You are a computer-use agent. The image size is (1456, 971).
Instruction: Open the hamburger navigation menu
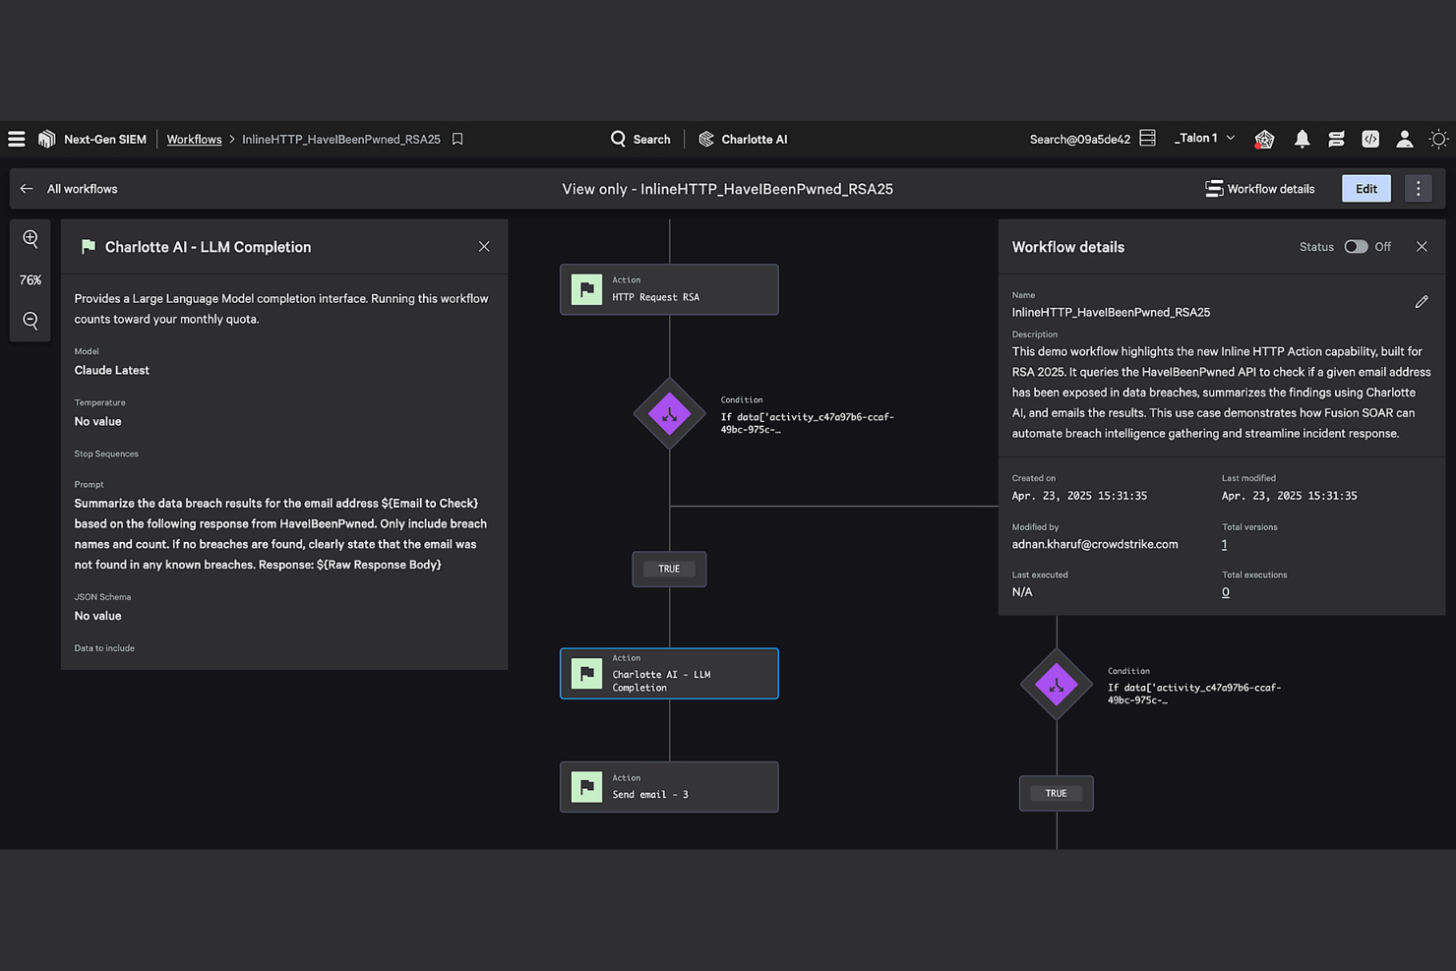tap(17, 139)
